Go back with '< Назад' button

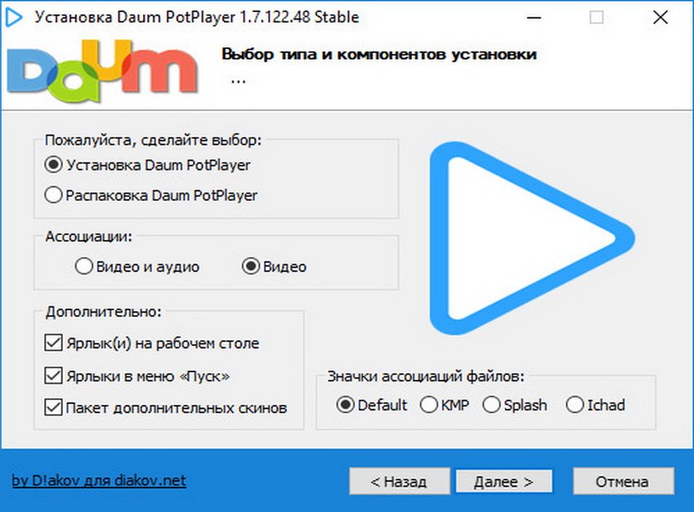pyautogui.click(x=399, y=481)
